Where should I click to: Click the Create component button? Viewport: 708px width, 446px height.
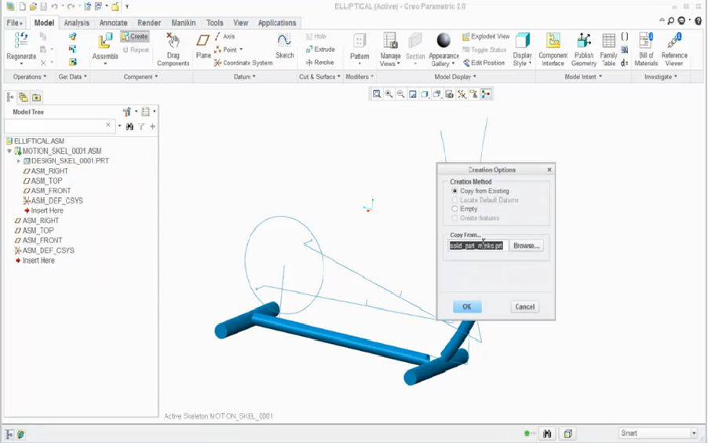pyautogui.click(x=134, y=36)
